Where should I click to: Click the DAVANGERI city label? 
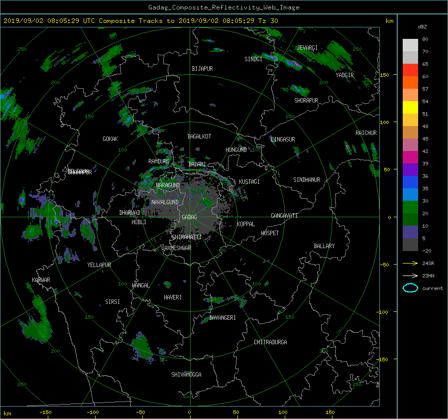[x=223, y=318]
